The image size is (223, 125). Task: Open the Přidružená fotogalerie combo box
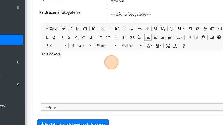pyautogui.click(x=165, y=14)
